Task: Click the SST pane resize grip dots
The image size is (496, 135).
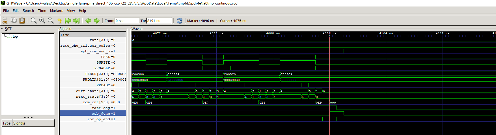Action: 28,117
